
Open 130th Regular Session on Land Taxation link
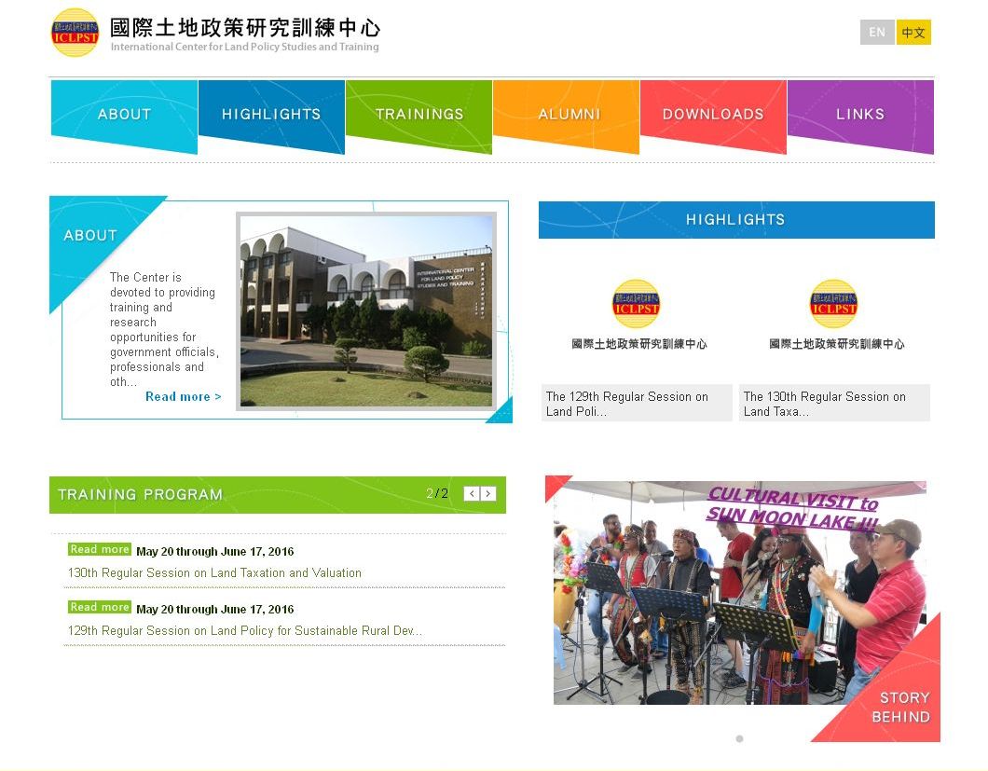tap(214, 573)
